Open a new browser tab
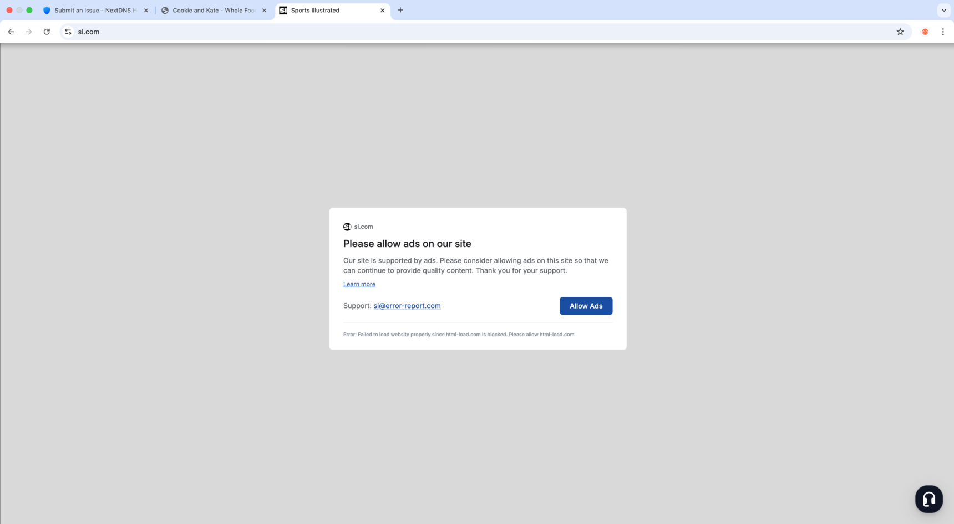954x524 pixels. [x=400, y=10]
